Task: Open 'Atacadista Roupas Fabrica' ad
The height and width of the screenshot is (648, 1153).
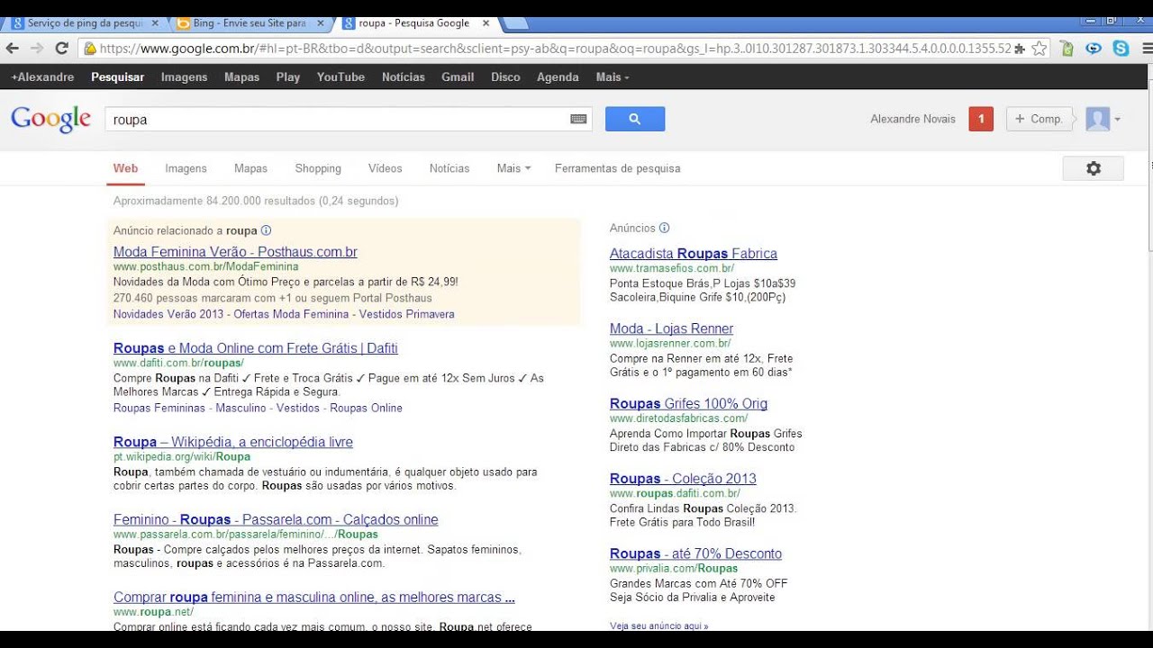Action: point(694,254)
